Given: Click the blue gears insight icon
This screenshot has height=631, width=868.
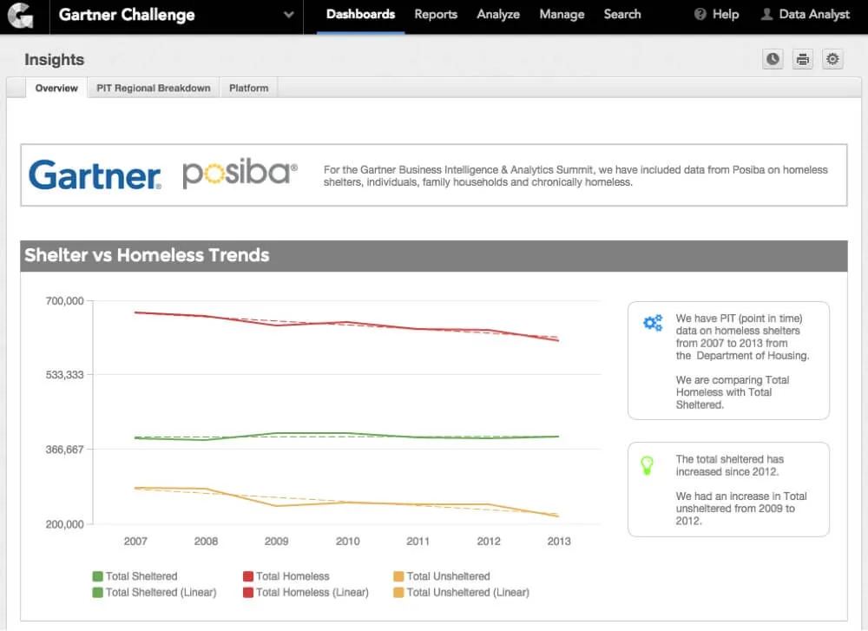Looking at the screenshot, I should click(x=653, y=324).
